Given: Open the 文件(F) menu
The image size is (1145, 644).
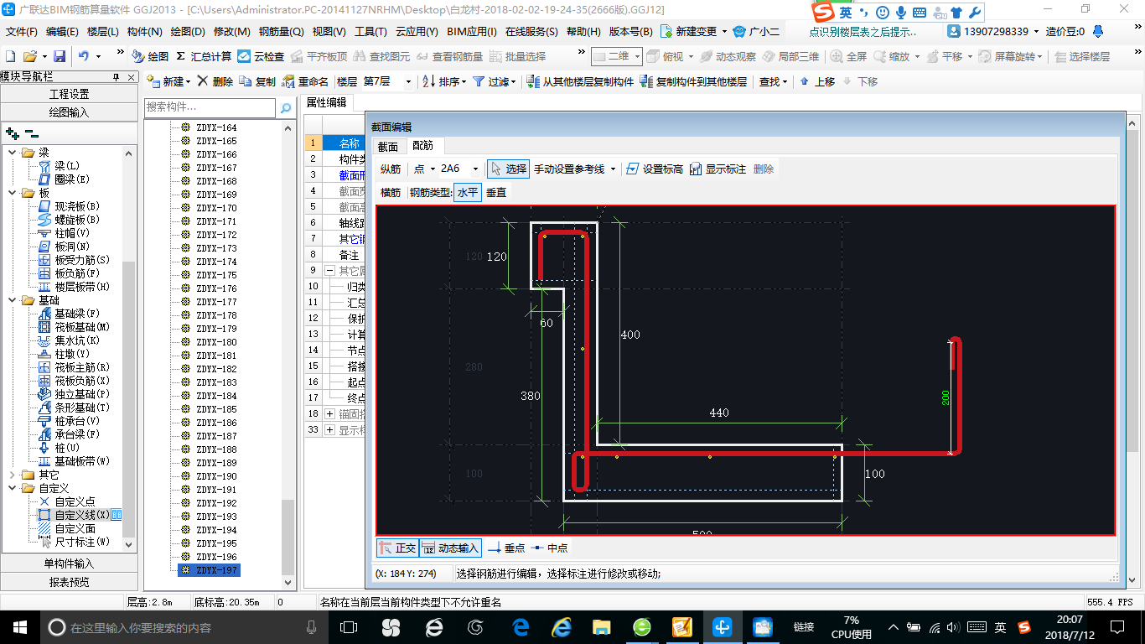Looking at the screenshot, I should tap(21, 31).
